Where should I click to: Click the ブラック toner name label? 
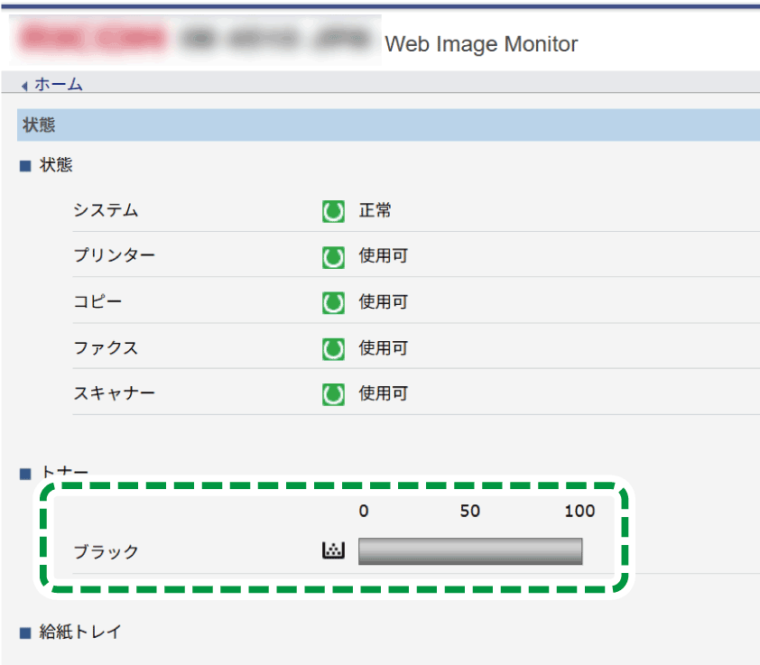[105, 551]
